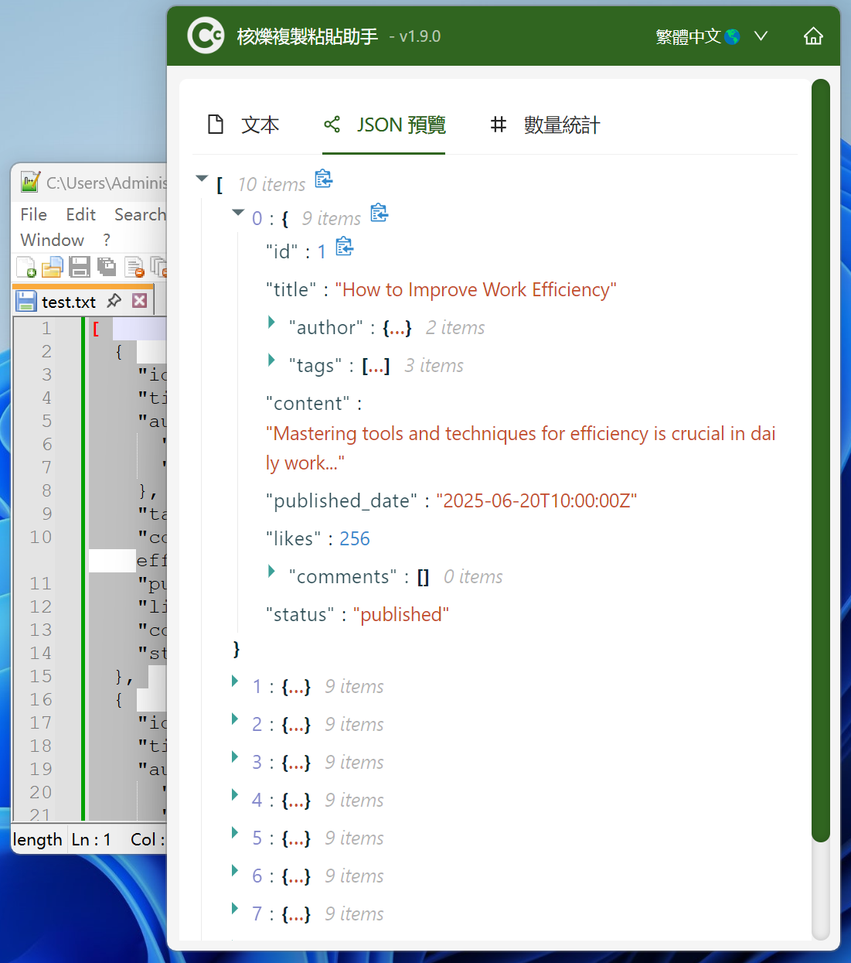Click Notepad++ New file toolbar icon
The width and height of the screenshot is (851, 963).
point(26,267)
